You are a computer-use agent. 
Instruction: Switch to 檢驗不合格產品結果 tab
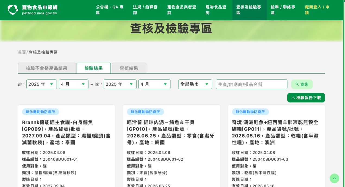point(47,68)
